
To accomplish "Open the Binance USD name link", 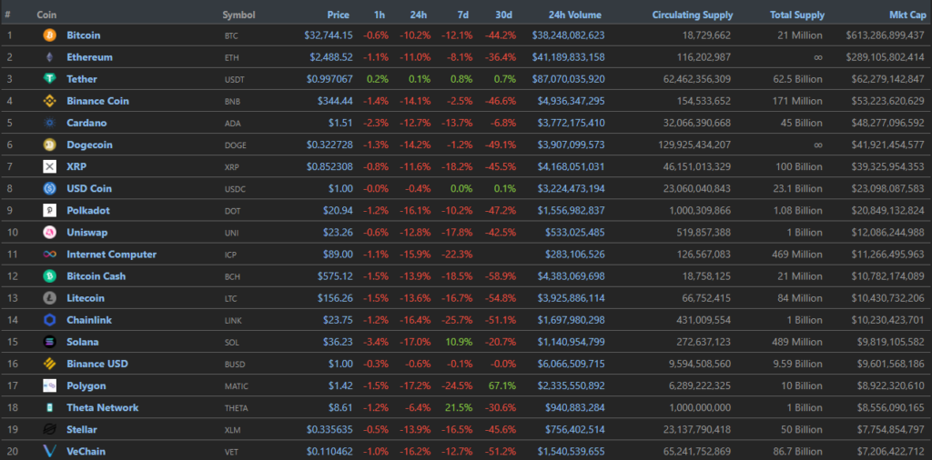I will pos(97,364).
